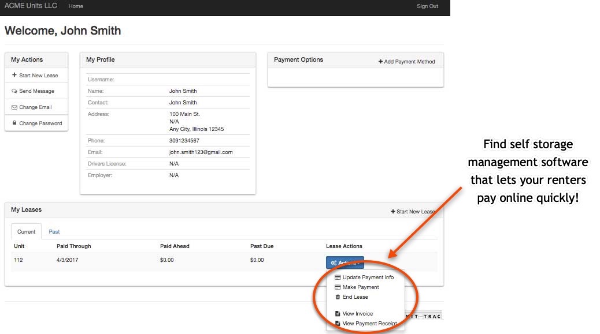Click the document icon beside View Invoice
The height and width of the screenshot is (334, 600).
(338, 314)
